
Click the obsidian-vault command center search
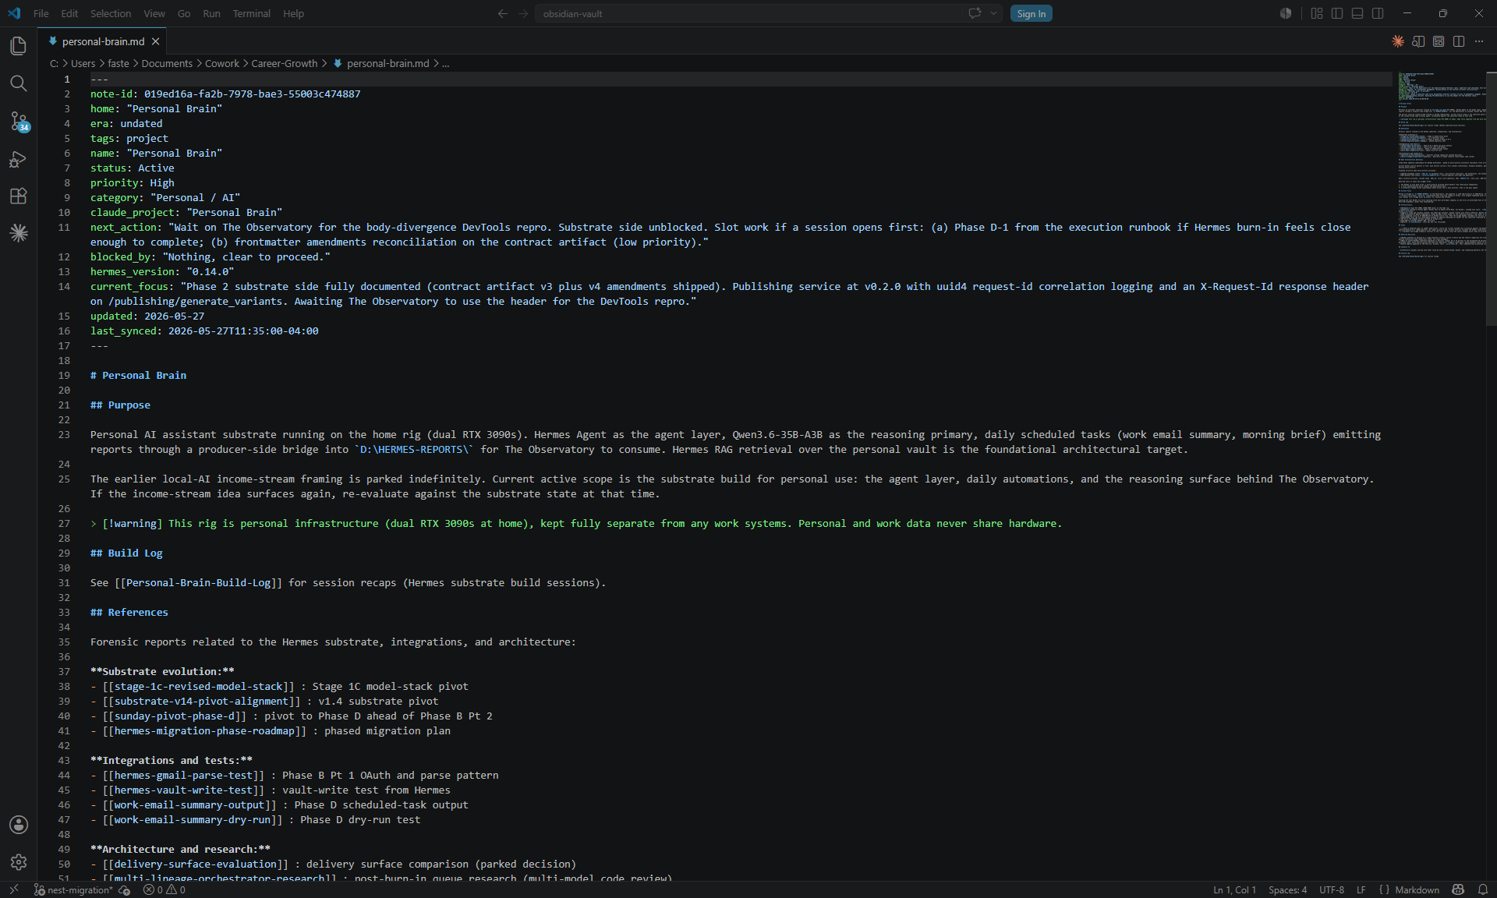[x=748, y=13]
